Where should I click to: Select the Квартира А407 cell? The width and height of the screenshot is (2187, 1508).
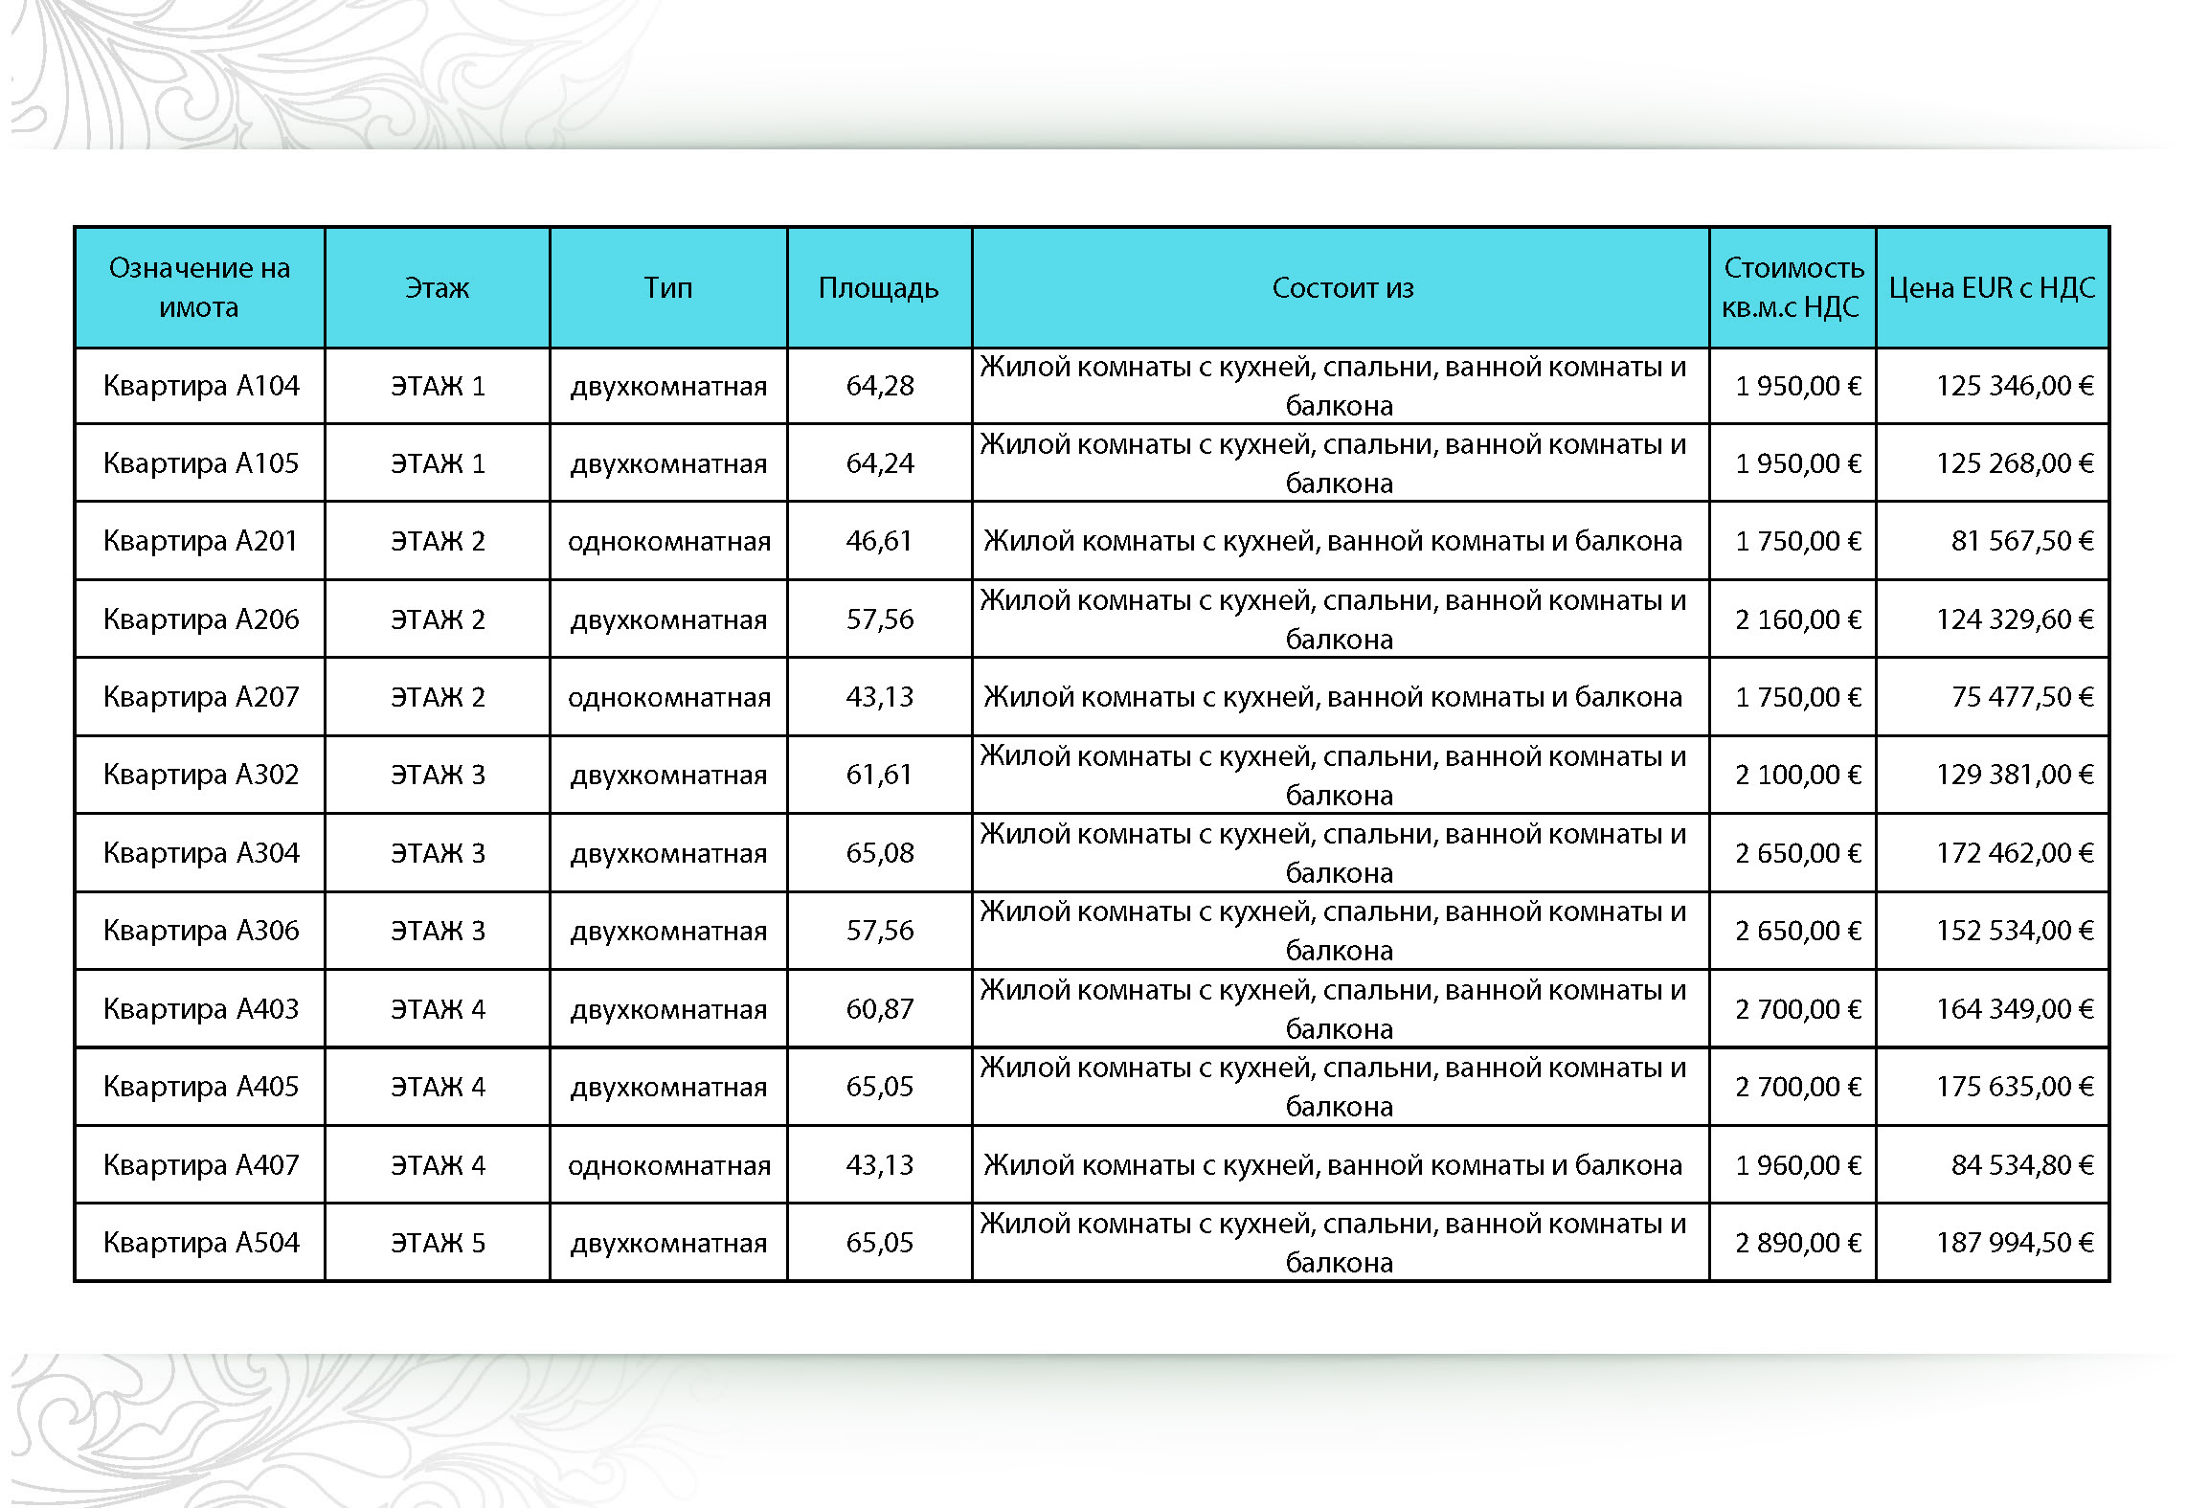click(201, 1164)
